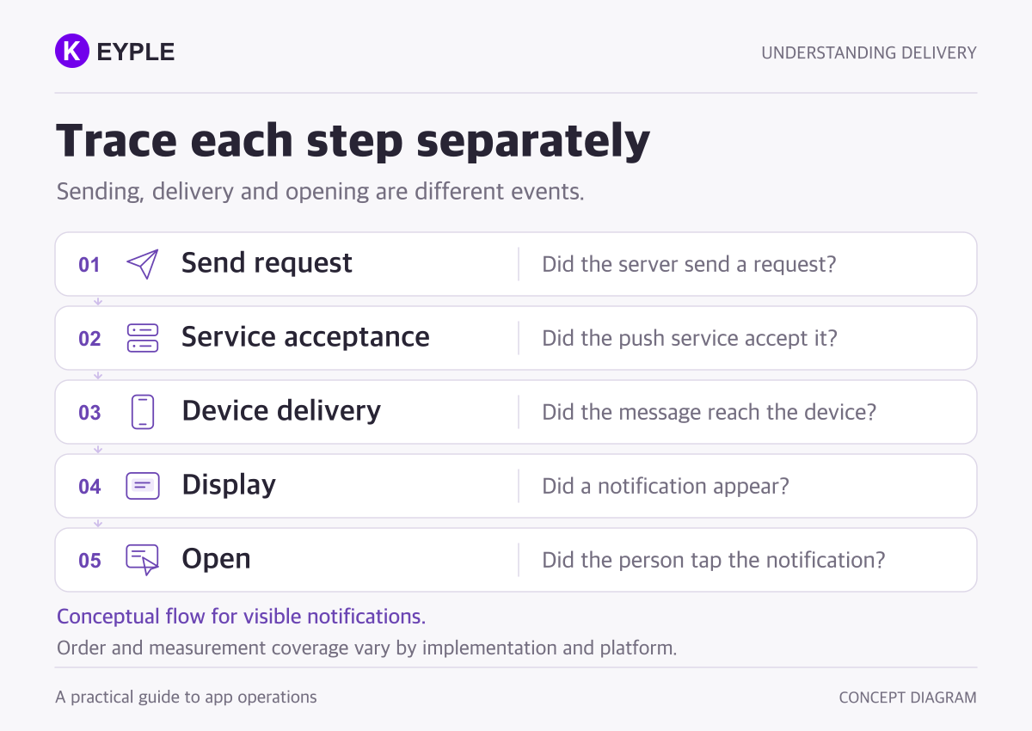
Task: Click step number 05
Action: click(89, 561)
